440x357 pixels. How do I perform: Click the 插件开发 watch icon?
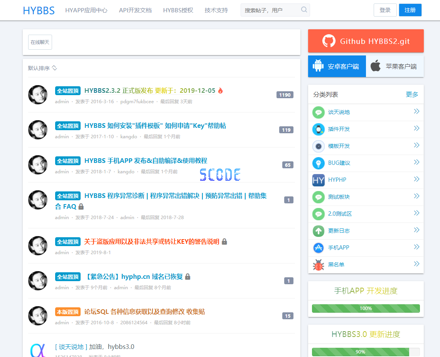pyautogui.click(x=319, y=129)
